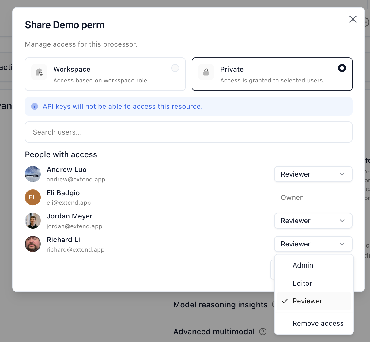Image resolution: width=370 pixels, height=342 pixels.
Task: Select the checked Reviewer menu option
Action: [314, 301]
